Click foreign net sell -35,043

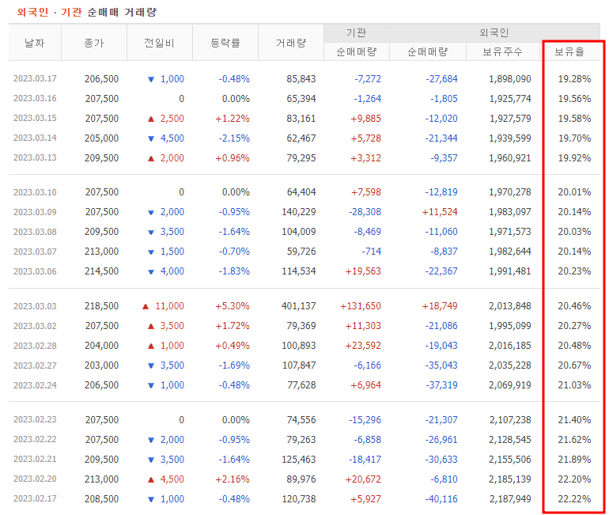point(441,365)
